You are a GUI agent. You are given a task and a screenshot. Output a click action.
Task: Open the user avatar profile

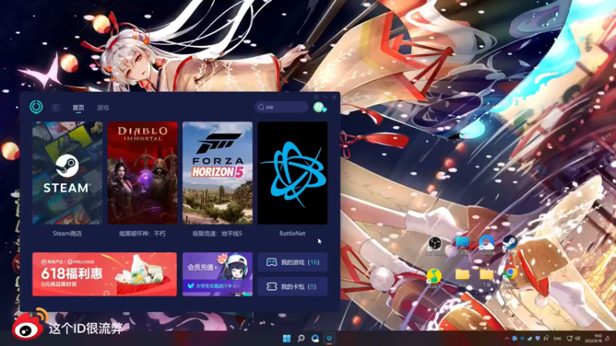pos(320,107)
